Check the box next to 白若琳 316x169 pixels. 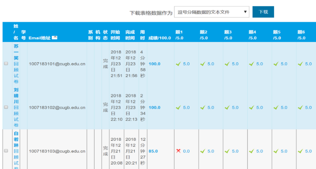click(x=6, y=151)
